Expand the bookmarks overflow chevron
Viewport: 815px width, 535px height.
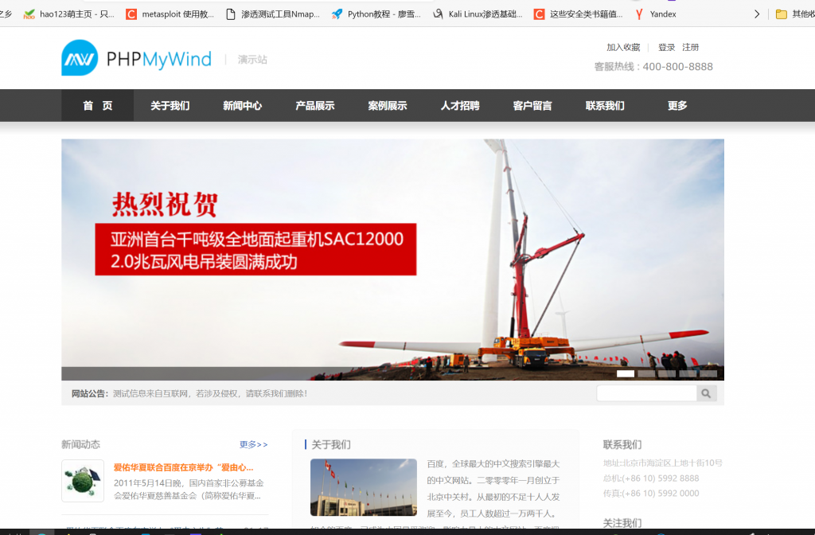(757, 14)
